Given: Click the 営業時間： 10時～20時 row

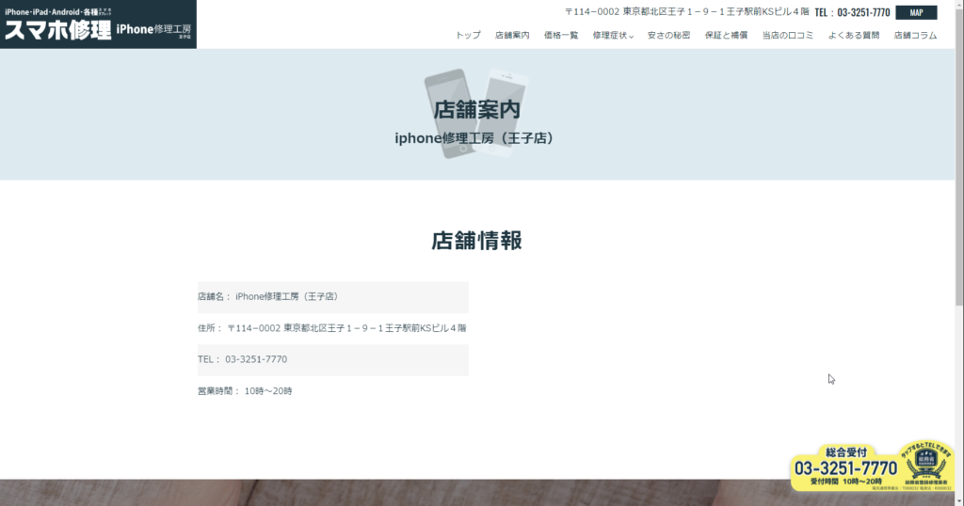Looking at the screenshot, I should click(332, 390).
